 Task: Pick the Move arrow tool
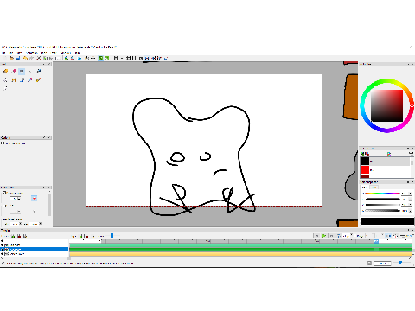pyautogui.click(x=30, y=72)
